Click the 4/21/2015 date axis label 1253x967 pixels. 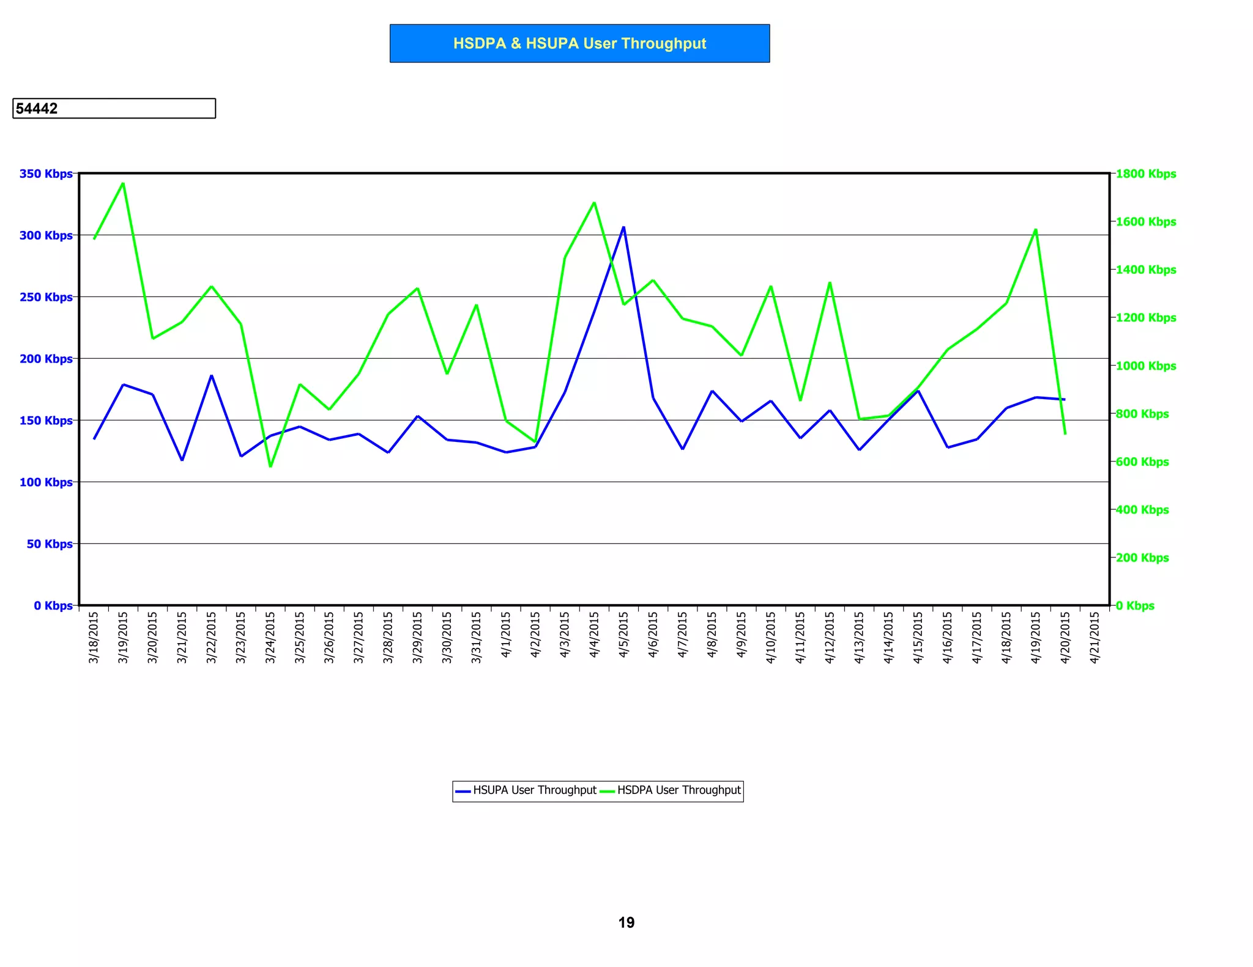(1095, 638)
